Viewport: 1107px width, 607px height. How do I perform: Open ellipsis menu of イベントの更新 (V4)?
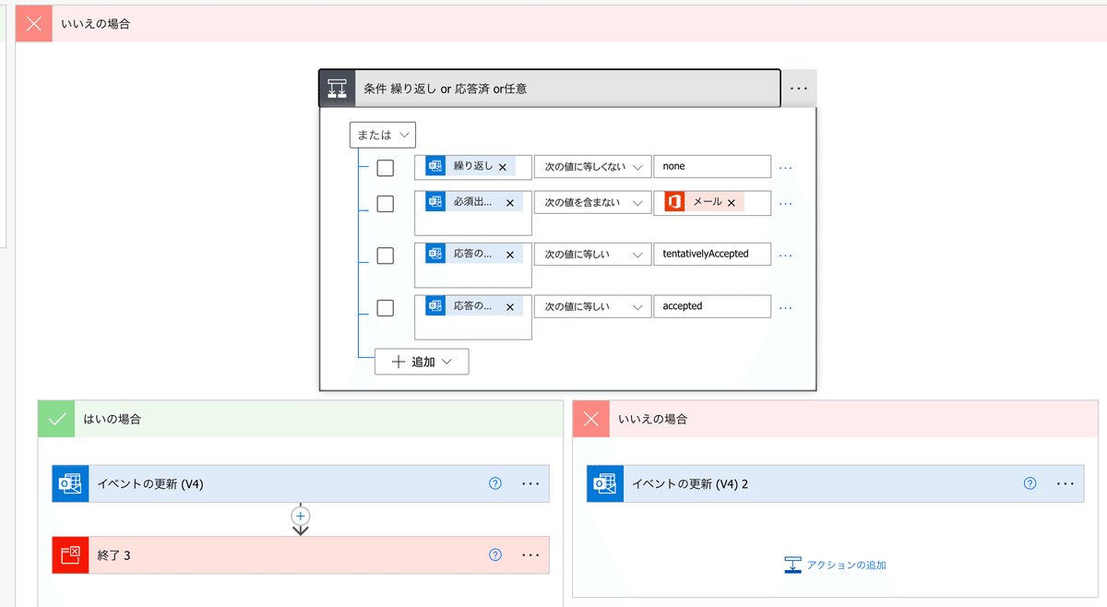(530, 483)
